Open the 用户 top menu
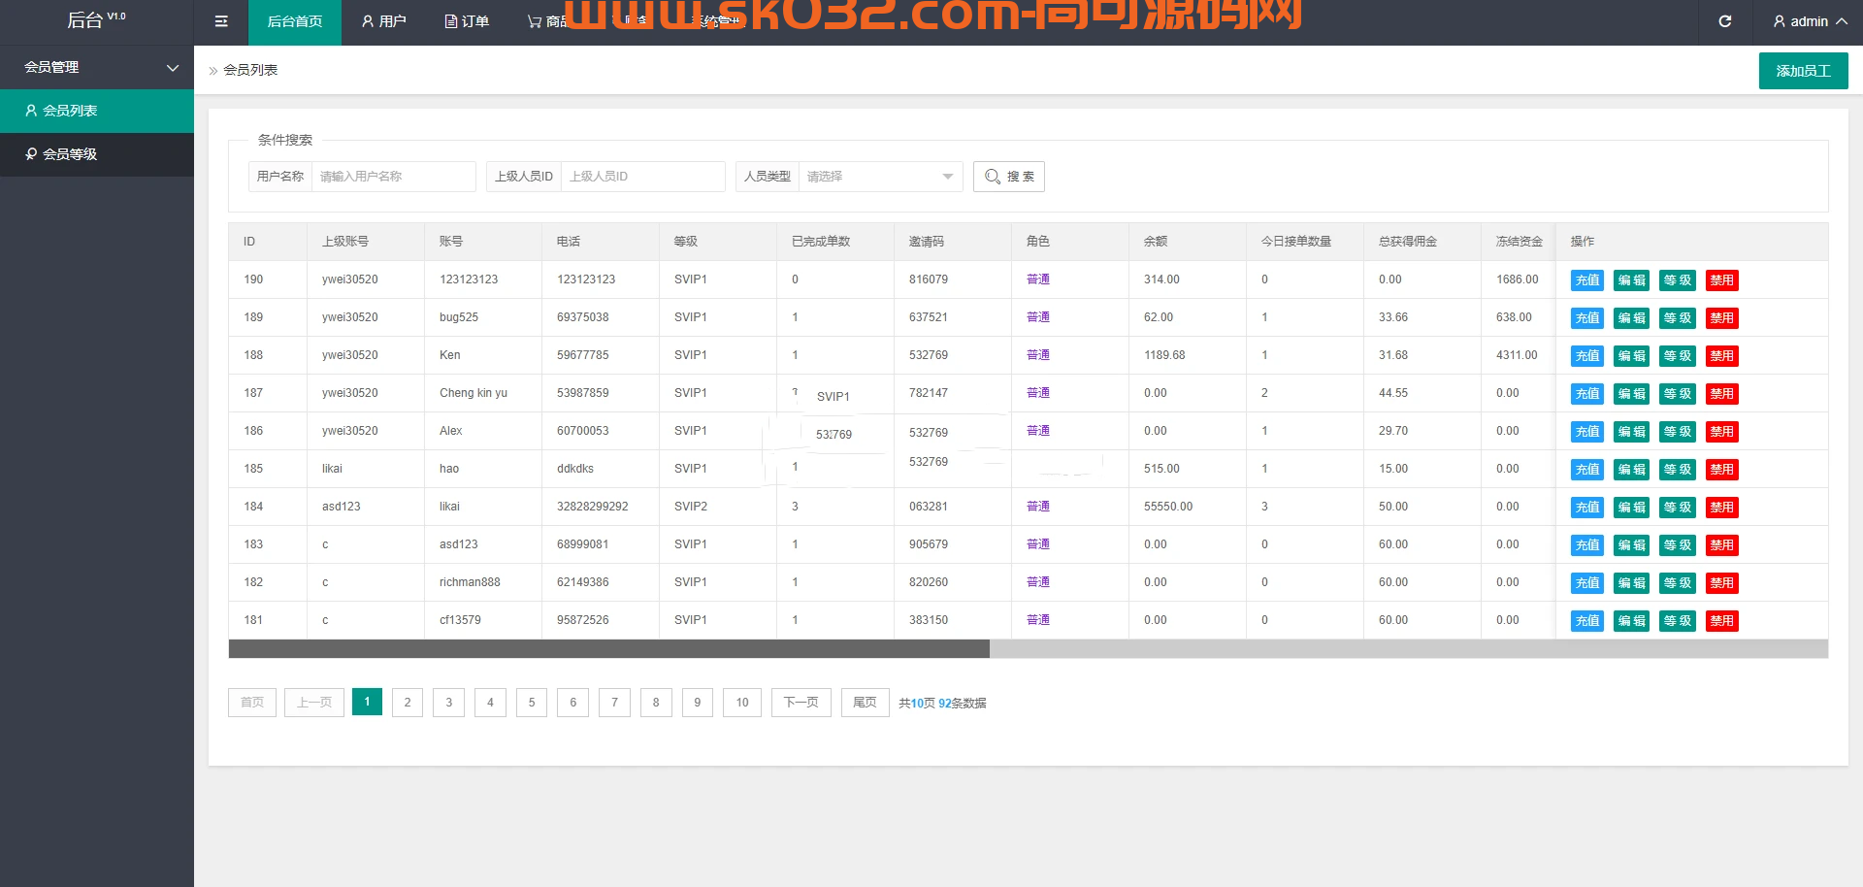This screenshot has width=1863, height=887. (x=383, y=21)
